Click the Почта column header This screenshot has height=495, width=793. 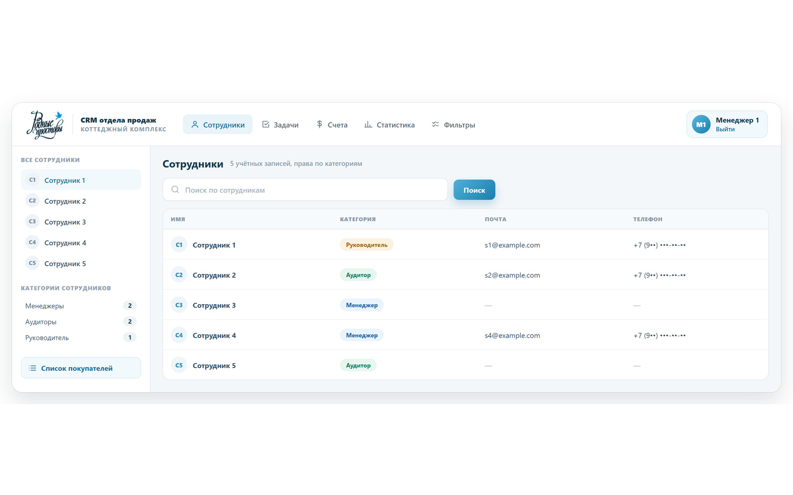click(x=496, y=219)
